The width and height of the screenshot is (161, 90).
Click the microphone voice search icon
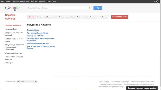[x=89, y=8]
